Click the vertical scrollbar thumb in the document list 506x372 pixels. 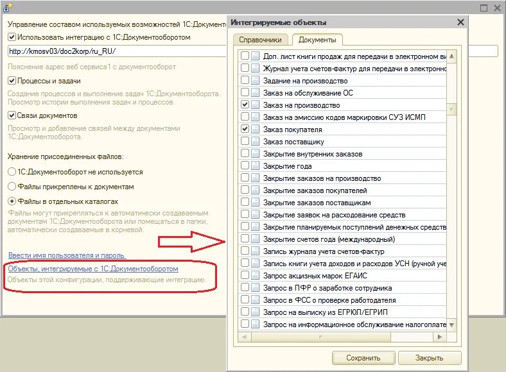tap(452, 109)
